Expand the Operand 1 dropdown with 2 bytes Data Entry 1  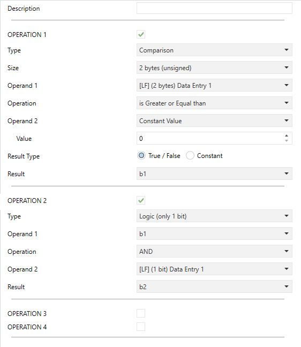(214, 86)
